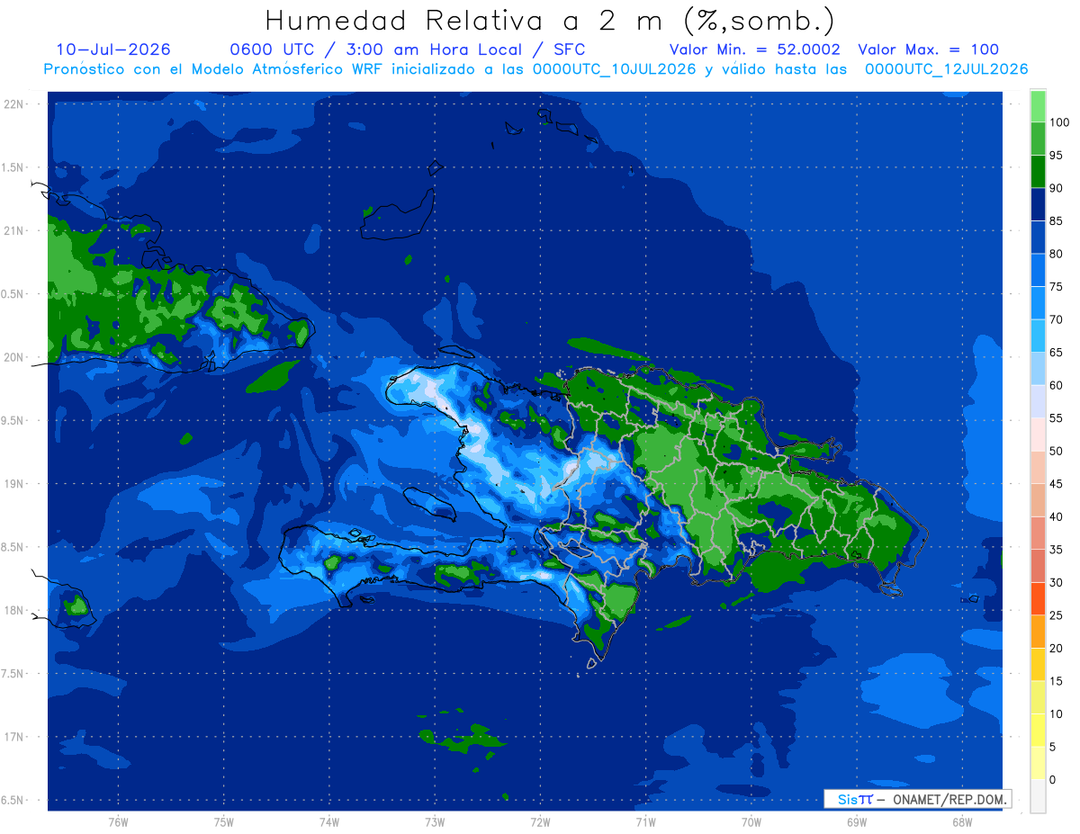Screen dimensions: 1080x834
Task: Select the 'Valor Max. = 100' value
Action: click(x=929, y=49)
